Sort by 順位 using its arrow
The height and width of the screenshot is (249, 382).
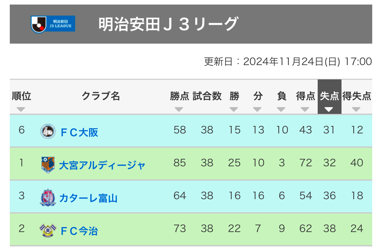pos(21,109)
